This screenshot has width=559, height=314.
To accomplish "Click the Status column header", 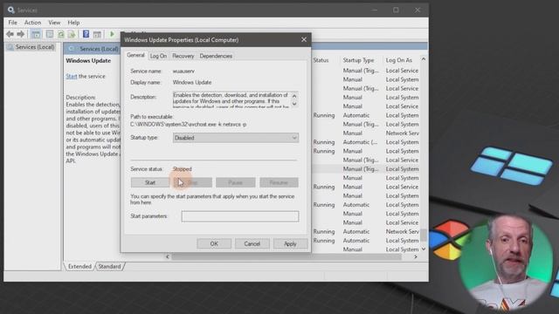I will [x=321, y=60].
